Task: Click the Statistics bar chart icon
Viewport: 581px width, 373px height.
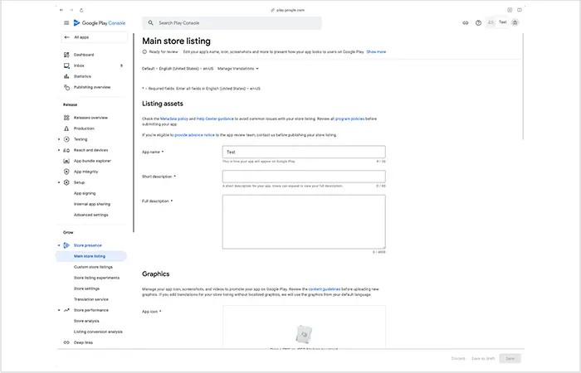Action: 66,76
